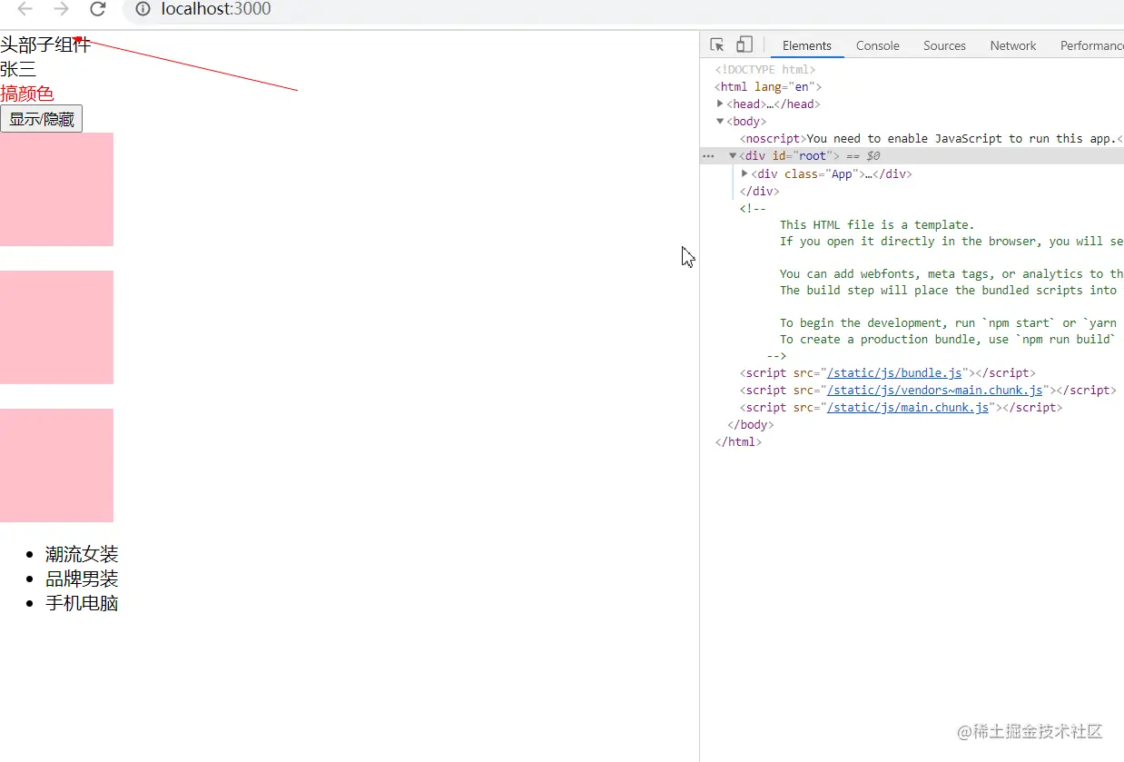Select the html lang="en" node
Screen dimensions: 1124x762
[768, 87]
